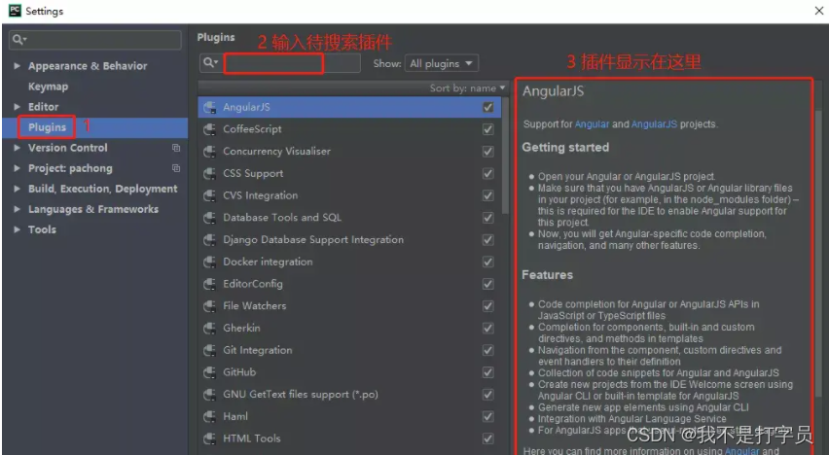Expand the Tools settings section
Viewport: 829px width, 455px height.
click(17, 229)
